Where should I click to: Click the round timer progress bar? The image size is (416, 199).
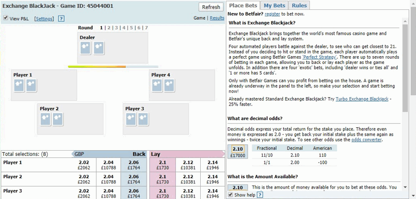pos(113,67)
